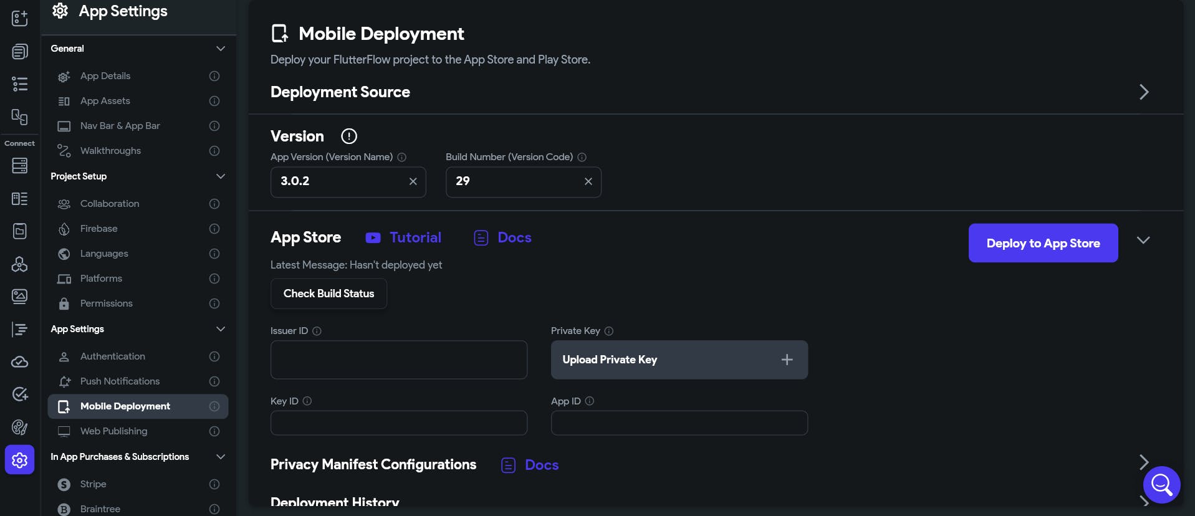
Task: Collapse the App Store section chevron
Action: (x=1143, y=241)
